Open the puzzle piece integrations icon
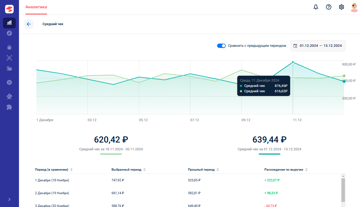The image size is (361, 207). click(x=9, y=107)
